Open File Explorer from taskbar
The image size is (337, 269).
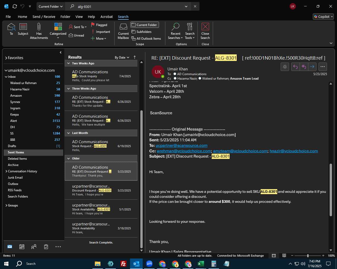(98, 264)
